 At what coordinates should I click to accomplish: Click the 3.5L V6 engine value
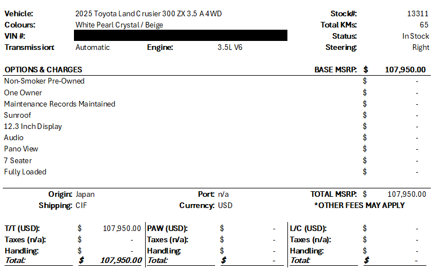tap(230, 47)
